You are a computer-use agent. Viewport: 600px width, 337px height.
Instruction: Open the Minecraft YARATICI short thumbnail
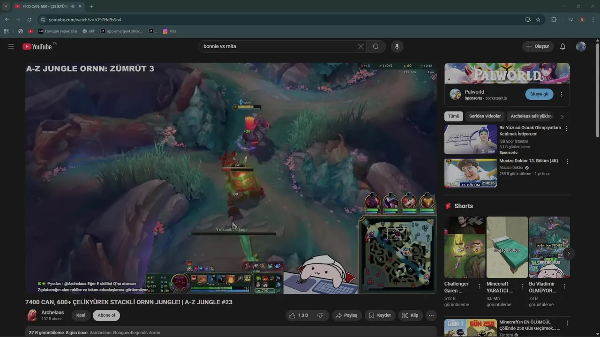point(507,247)
